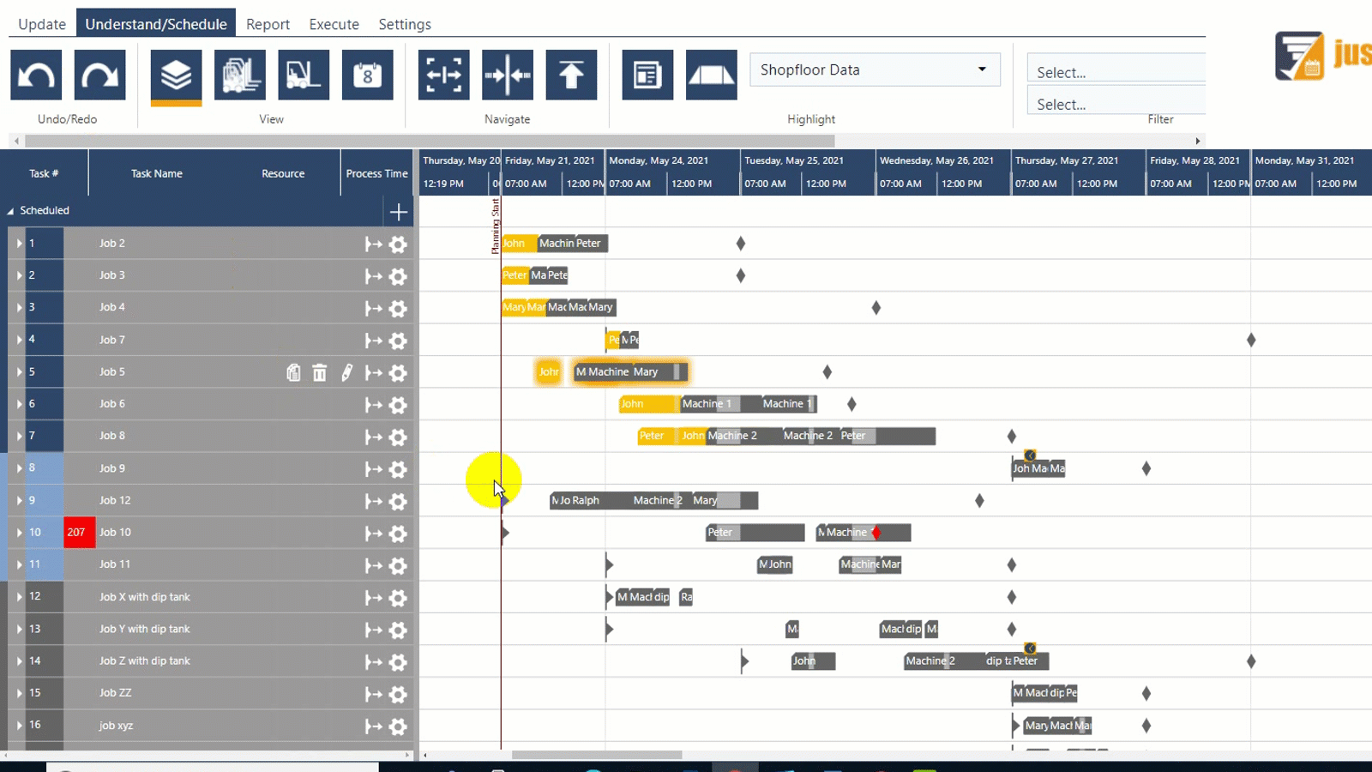Add a new task with plus icon
The width and height of the screenshot is (1372, 772).
click(x=399, y=212)
